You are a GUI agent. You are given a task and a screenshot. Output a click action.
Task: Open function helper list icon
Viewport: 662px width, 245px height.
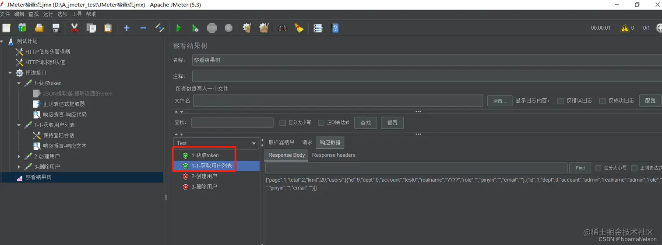[318, 28]
